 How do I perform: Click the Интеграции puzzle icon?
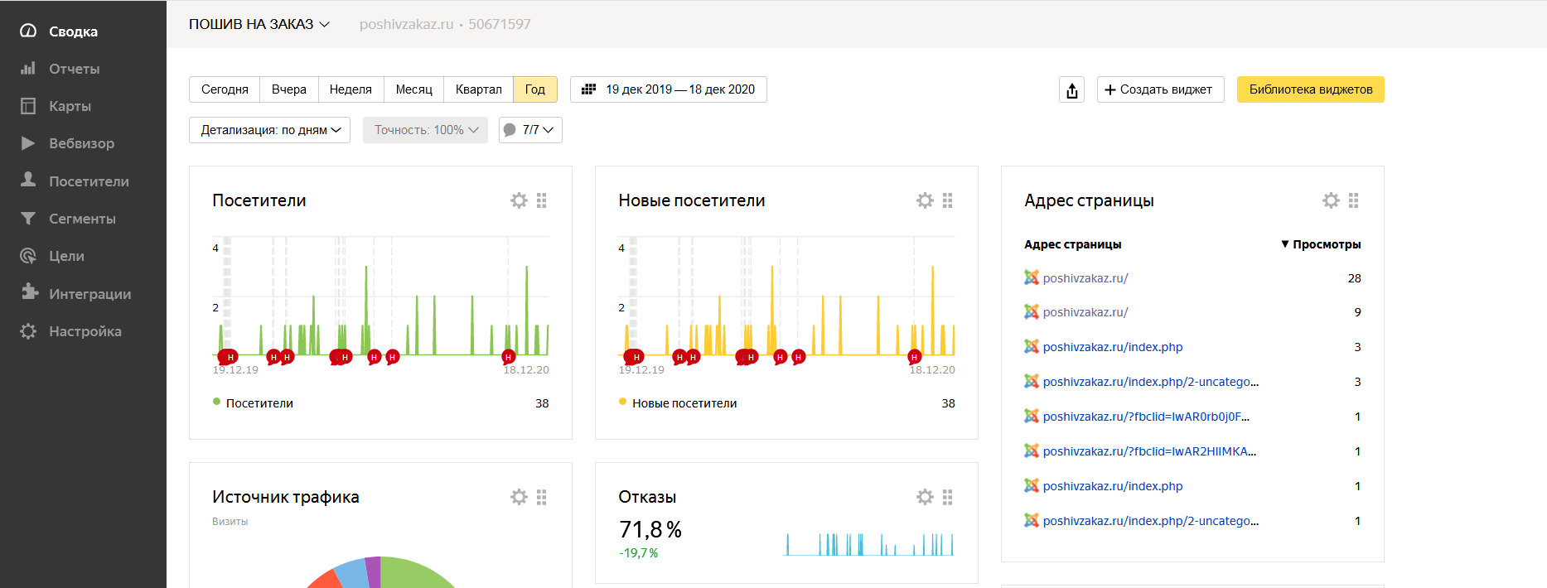(x=29, y=292)
